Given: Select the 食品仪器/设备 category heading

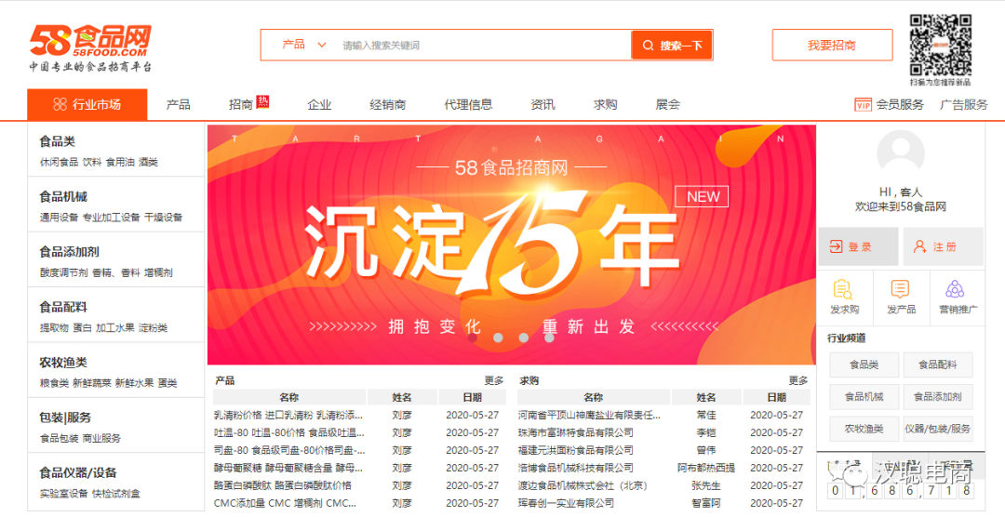Looking at the screenshot, I should (78, 472).
